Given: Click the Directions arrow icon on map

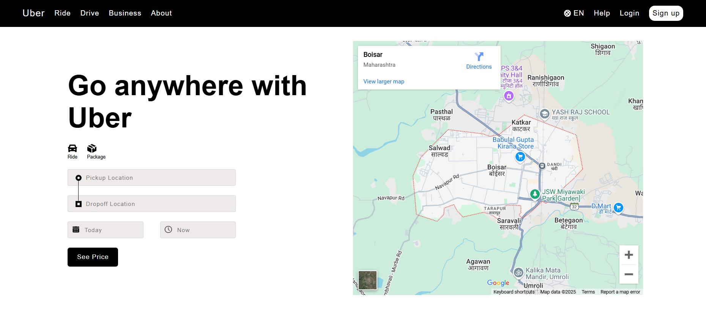Looking at the screenshot, I should (479, 57).
